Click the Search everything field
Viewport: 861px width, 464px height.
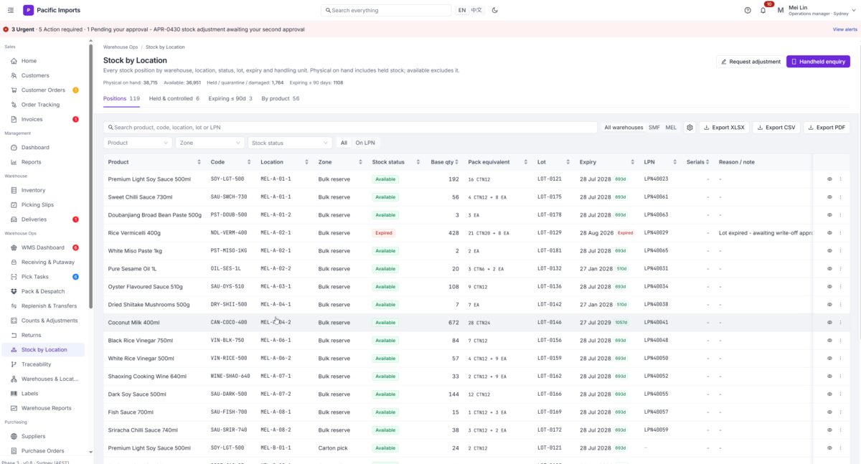point(387,10)
